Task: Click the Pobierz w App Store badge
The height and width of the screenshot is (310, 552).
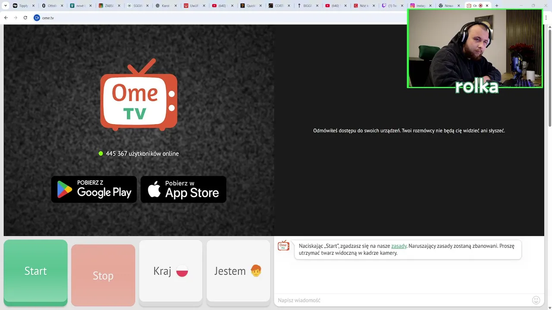Action: point(183,189)
